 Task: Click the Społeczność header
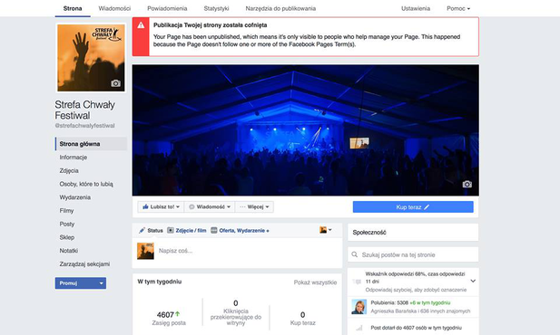point(369,233)
